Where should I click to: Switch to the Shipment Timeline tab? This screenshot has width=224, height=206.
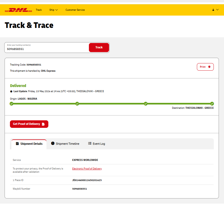point(65,144)
